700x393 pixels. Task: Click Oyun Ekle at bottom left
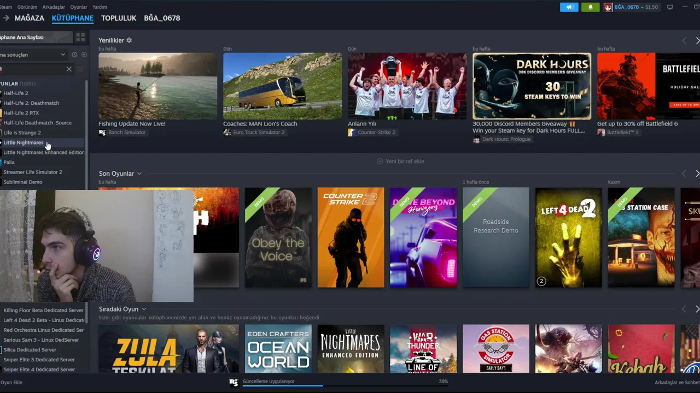coord(11,383)
